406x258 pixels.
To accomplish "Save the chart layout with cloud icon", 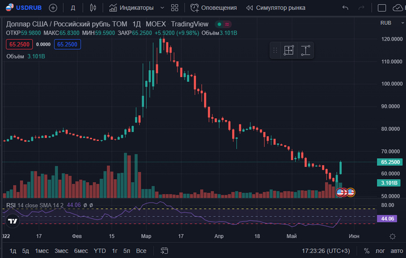I will coord(398,8).
